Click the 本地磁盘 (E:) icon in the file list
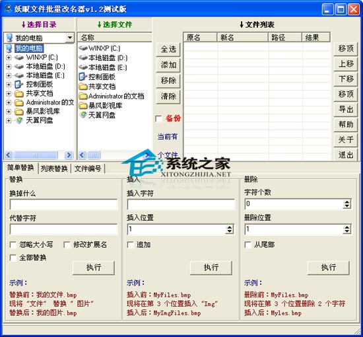Screen dimensions: 363x337 click(x=83, y=67)
